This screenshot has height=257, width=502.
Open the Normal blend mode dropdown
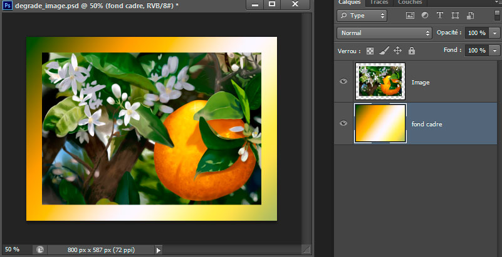point(385,33)
